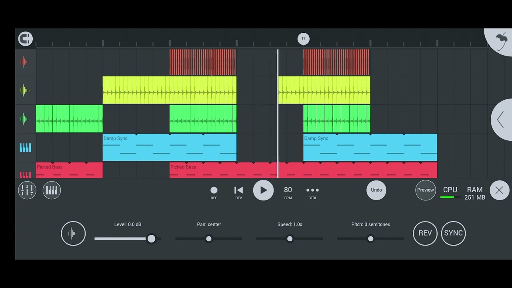Select the first Damp Sync clip
The height and width of the screenshot is (288, 512).
coord(170,148)
